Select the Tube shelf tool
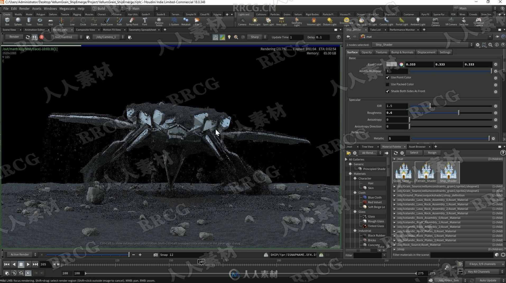 29,21
